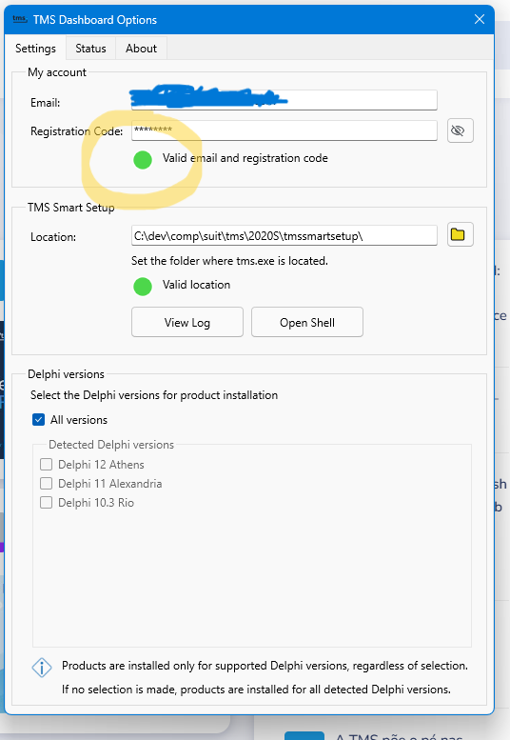Click green valid location status indicator

coord(143,286)
